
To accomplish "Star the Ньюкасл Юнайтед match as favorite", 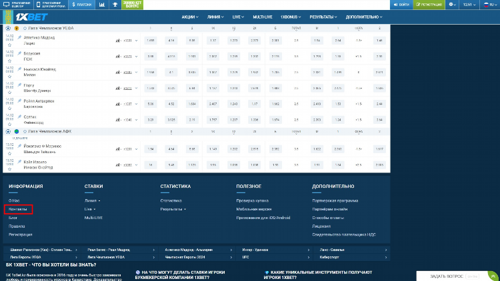I will [x=9, y=77].
